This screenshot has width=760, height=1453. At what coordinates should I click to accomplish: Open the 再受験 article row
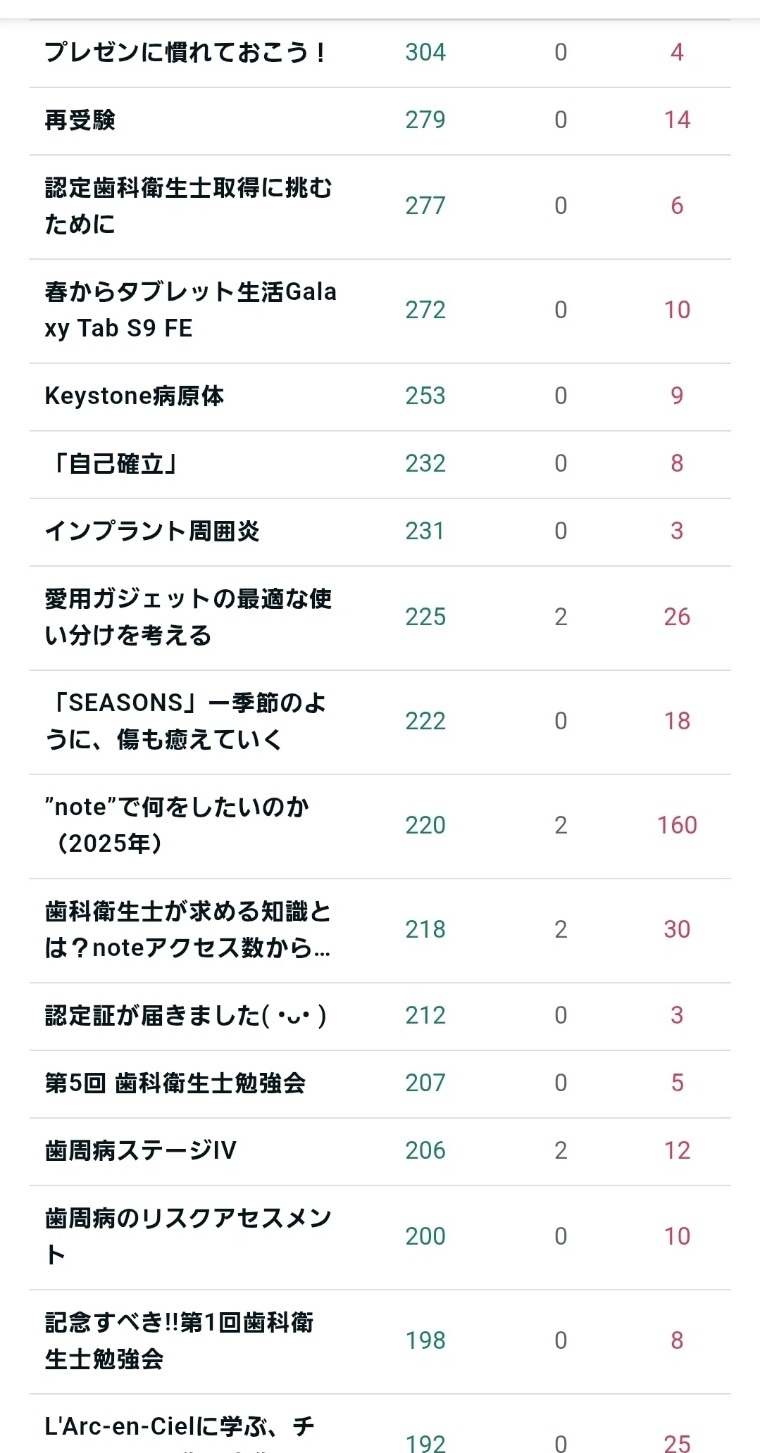point(80,120)
